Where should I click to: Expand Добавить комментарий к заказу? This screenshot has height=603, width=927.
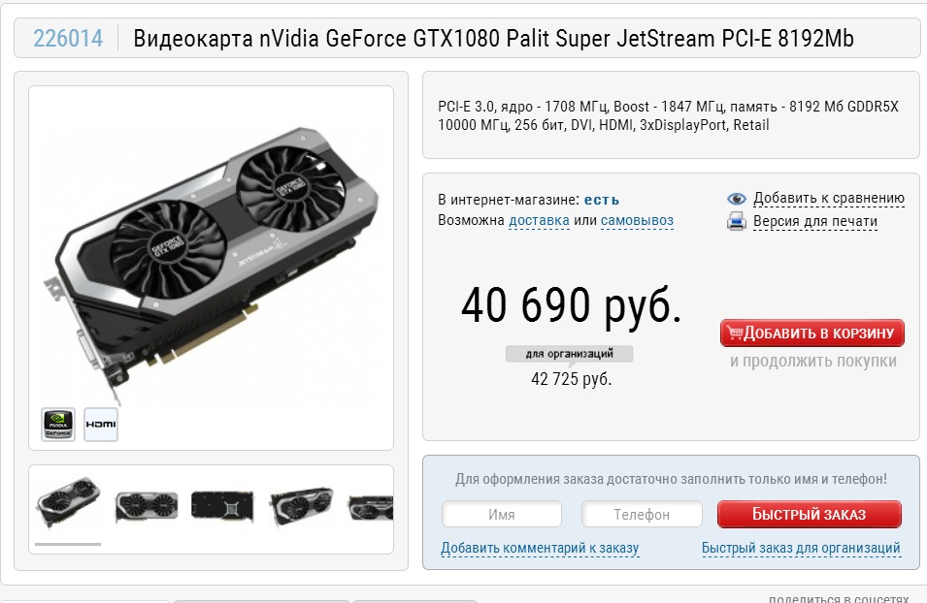(x=540, y=548)
